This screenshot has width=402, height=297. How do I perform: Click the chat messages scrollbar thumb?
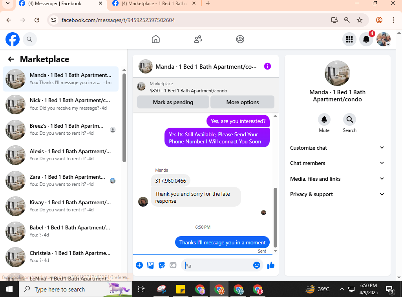(x=275, y=218)
